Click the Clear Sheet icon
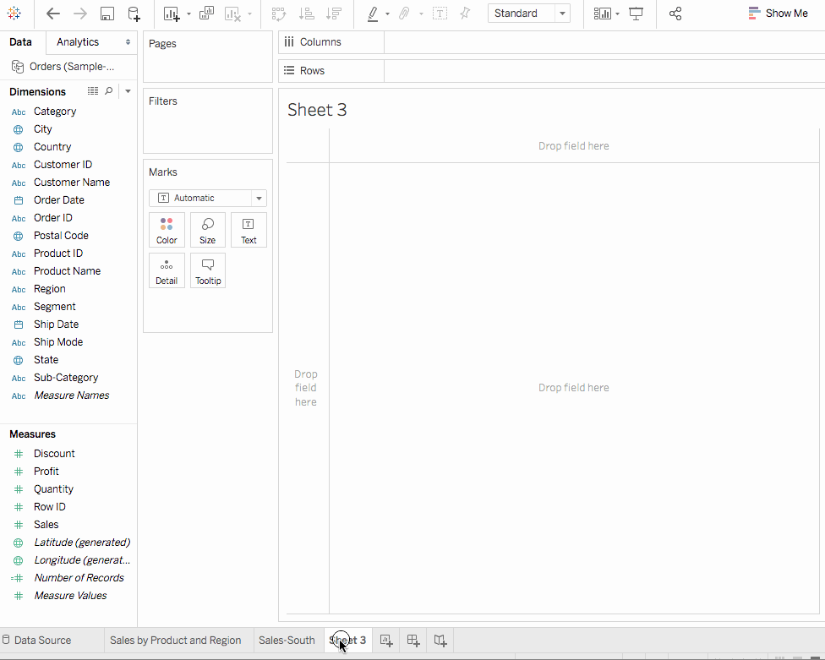825x660 pixels. 232,14
